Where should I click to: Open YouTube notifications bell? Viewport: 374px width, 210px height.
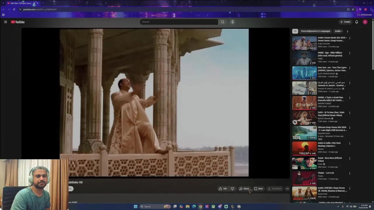click(x=356, y=22)
